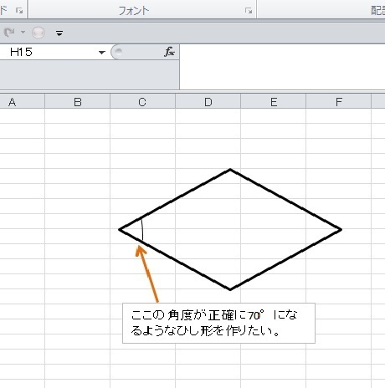Select column C header

(x=142, y=102)
